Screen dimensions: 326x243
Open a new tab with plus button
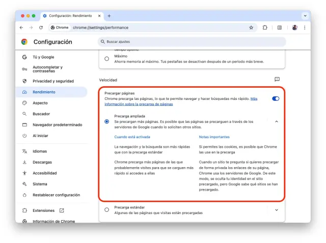tap(109, 16)
